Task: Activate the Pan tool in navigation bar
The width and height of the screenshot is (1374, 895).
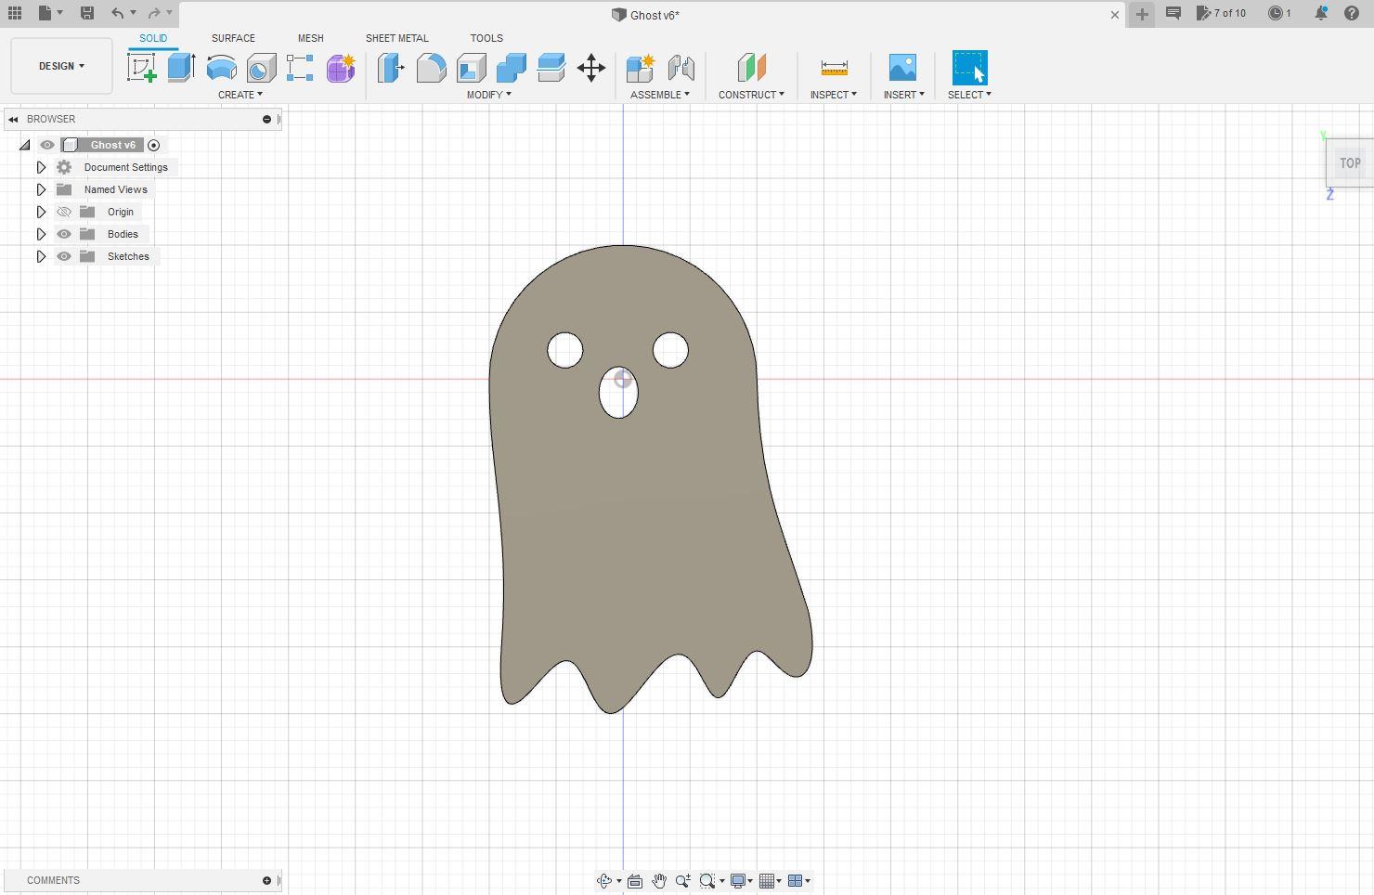Action: [659, 880]
